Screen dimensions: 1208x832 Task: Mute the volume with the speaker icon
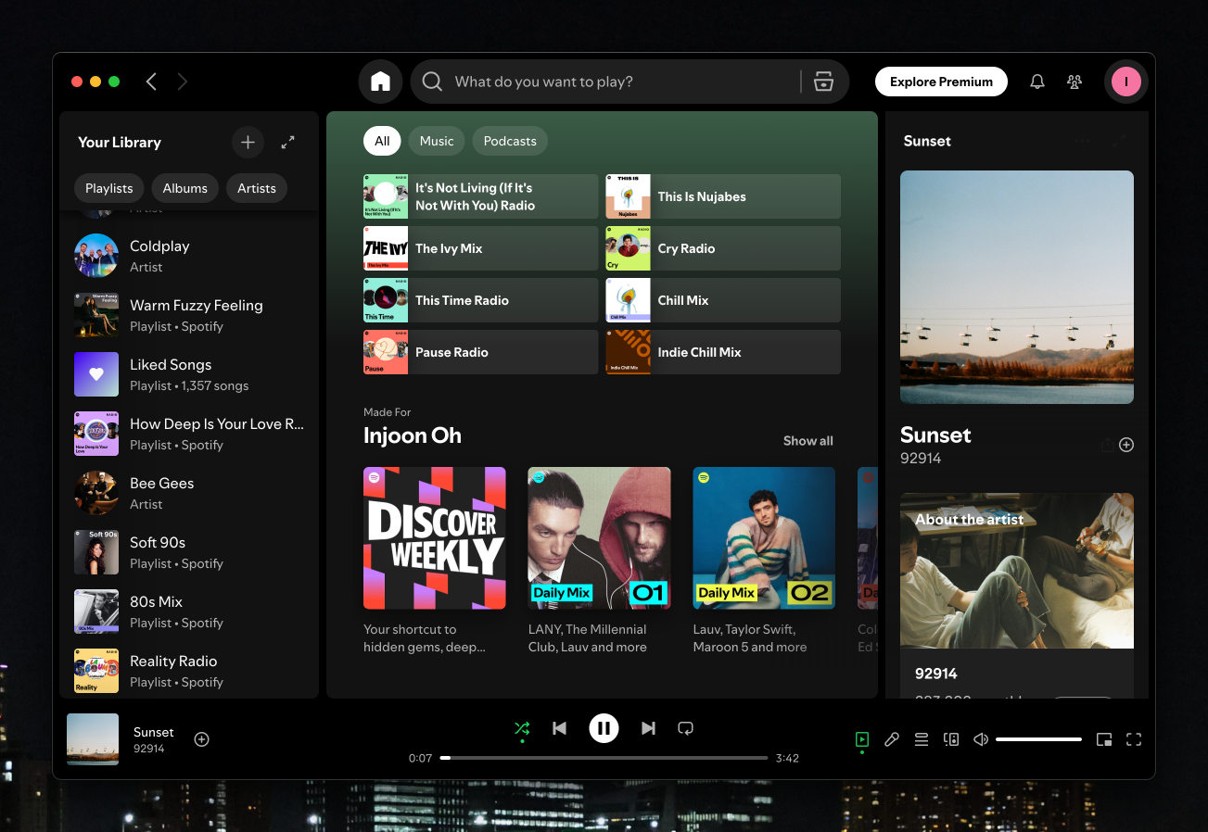[x=980, y=739]
